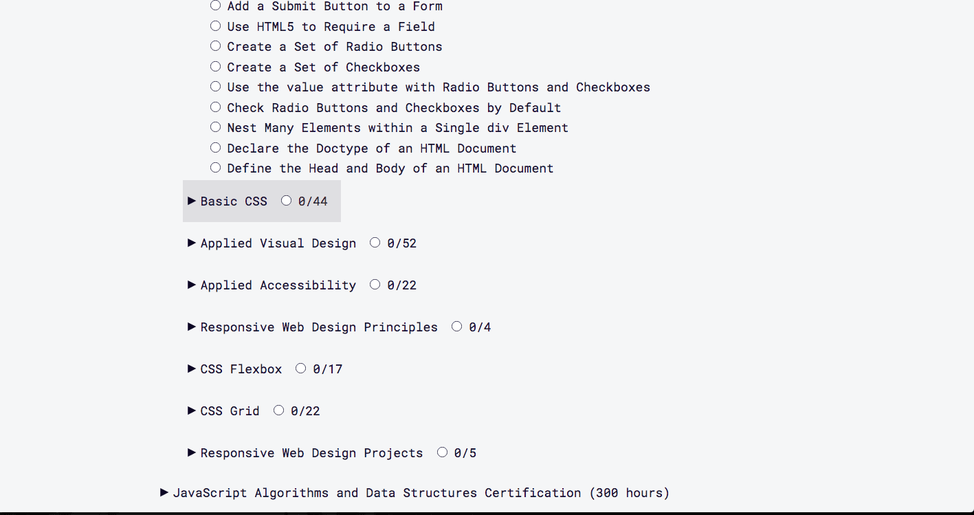Expand Responsive Web Design Principles section
Viewport: 974px width, 515px height.
click(192, 327)
